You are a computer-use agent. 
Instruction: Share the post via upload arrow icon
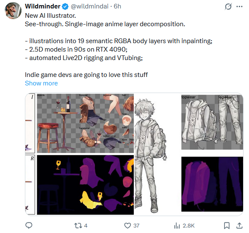point(239,225)
